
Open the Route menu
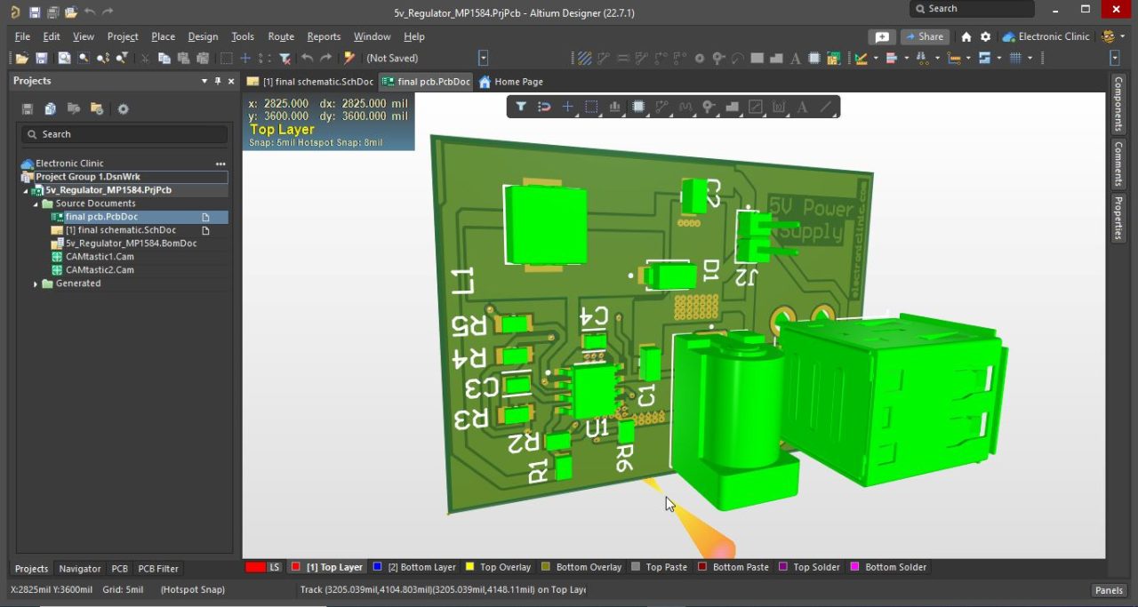281,36
